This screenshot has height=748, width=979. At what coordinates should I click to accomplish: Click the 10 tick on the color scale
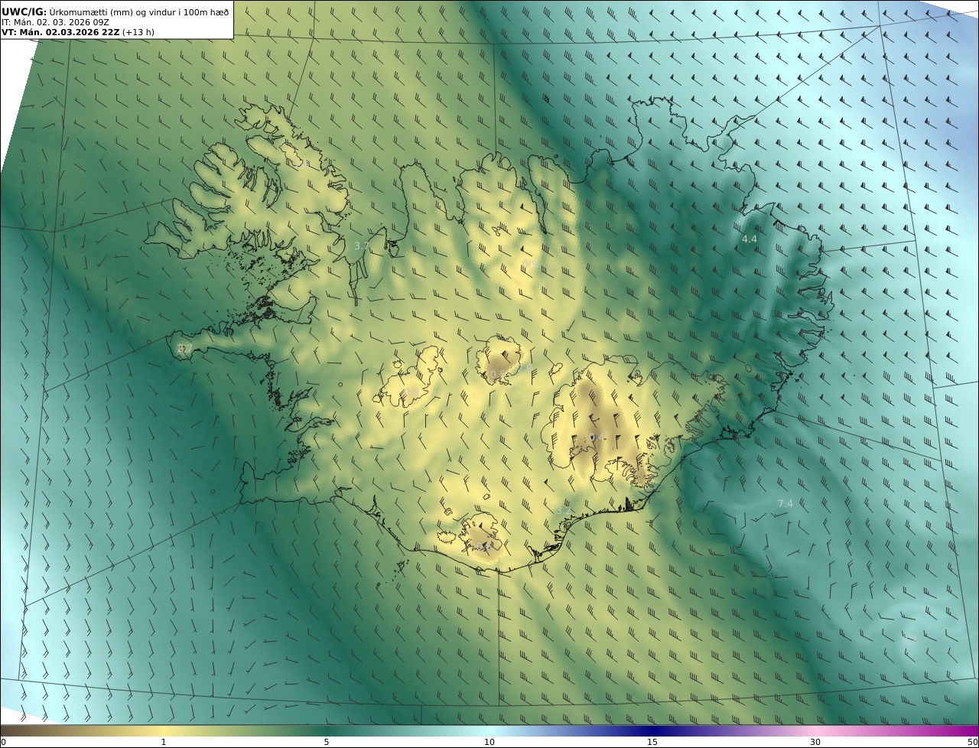[489, 742]
